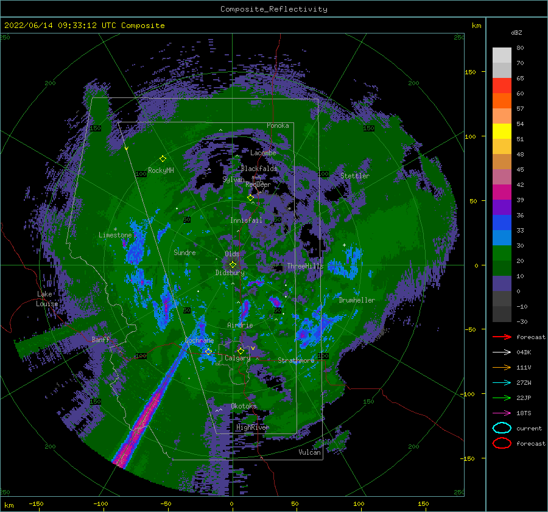
Task: Select the gold 48-51 dBZ swatch
Action: [x=502, y=147]
